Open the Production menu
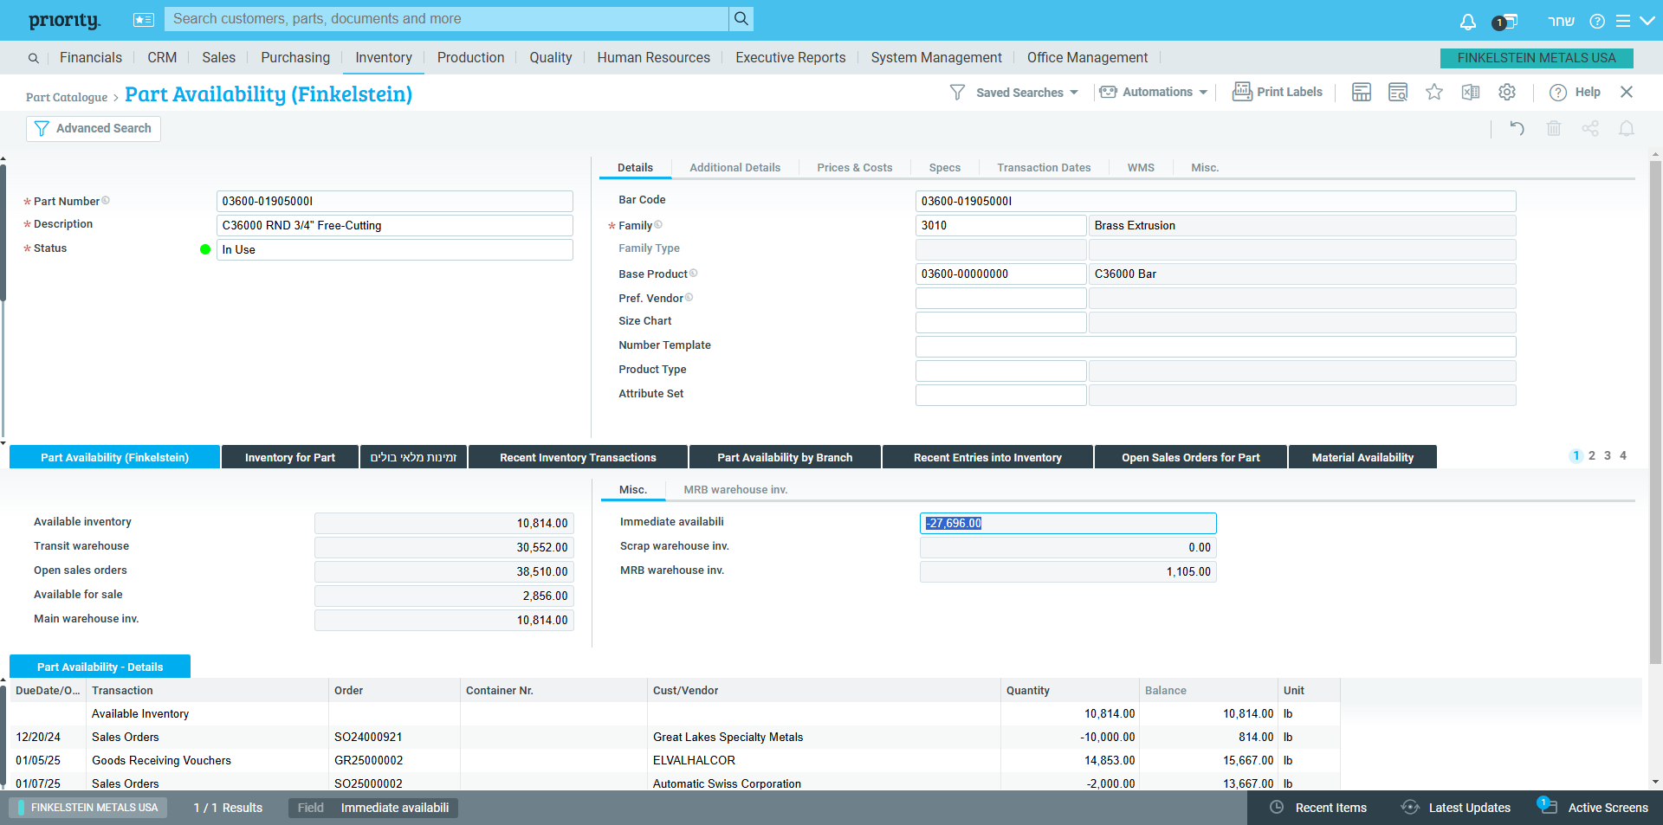The image size is (1663, 825). tap(470, 57)
